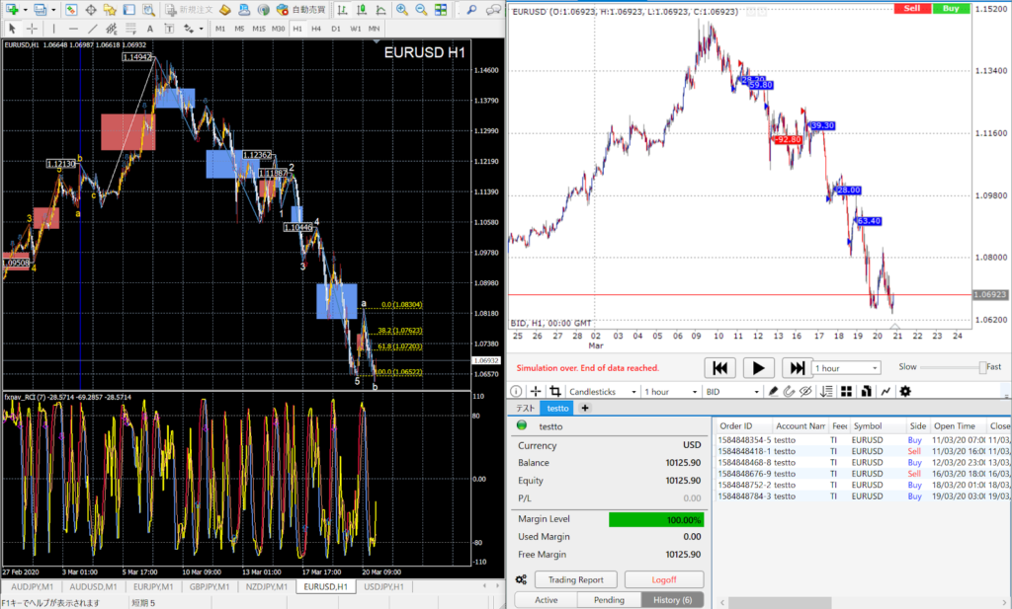Show the Data Window crosshair-circle icon
Viewport: 1012px width, 609px height.
coord(90,10)
